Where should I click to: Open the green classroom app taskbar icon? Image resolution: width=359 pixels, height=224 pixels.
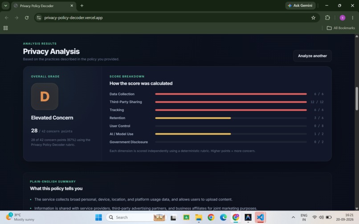coord(186,217)
